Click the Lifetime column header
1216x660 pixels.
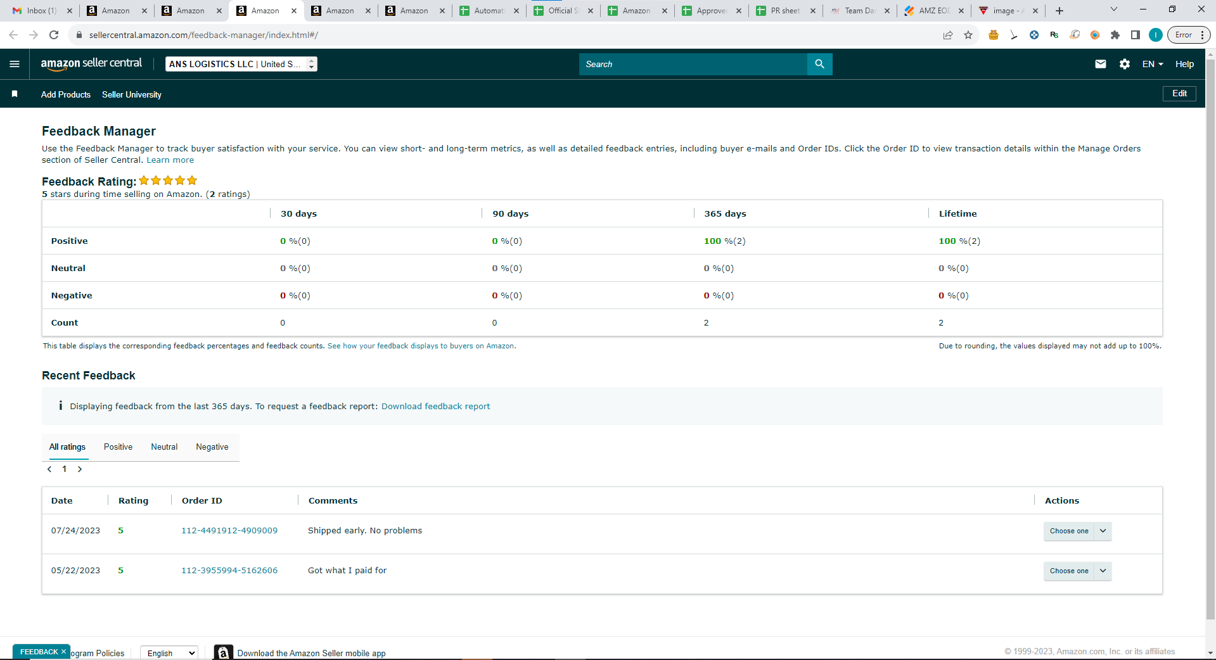[957, 213]
